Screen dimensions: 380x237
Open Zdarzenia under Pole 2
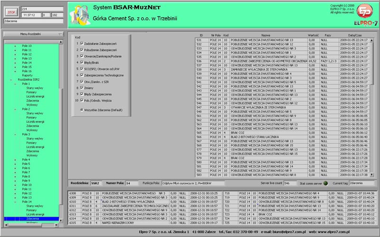point(32,126)
